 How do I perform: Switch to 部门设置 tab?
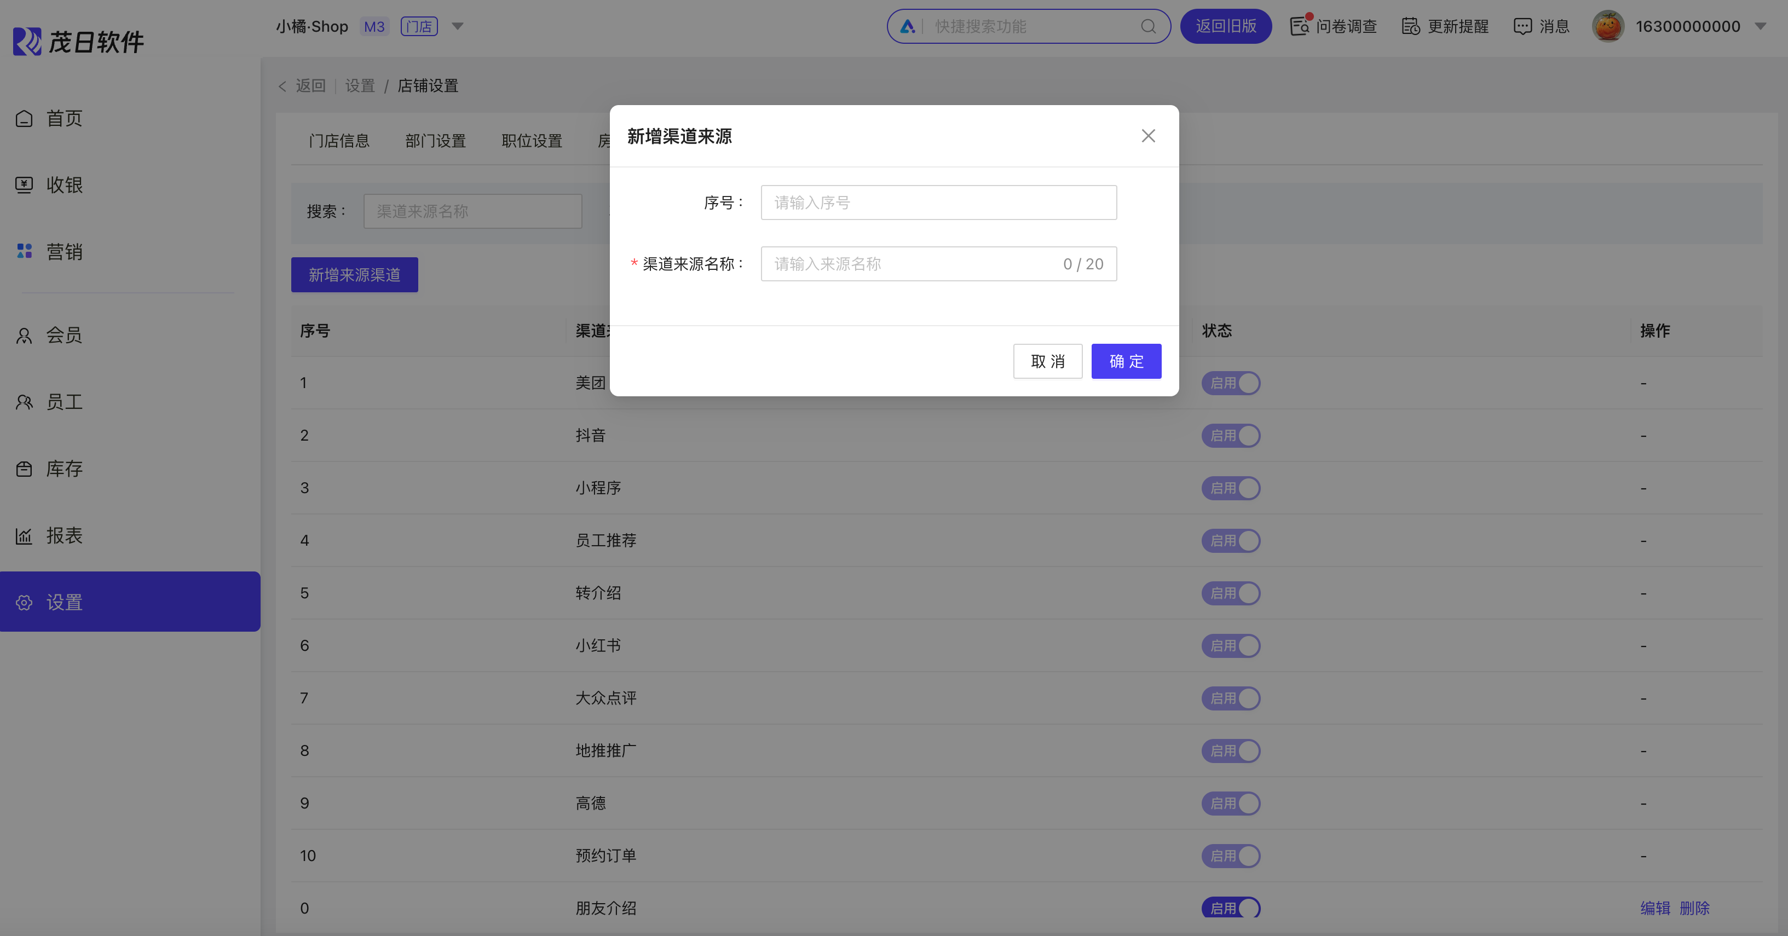(x=435, y=141)
